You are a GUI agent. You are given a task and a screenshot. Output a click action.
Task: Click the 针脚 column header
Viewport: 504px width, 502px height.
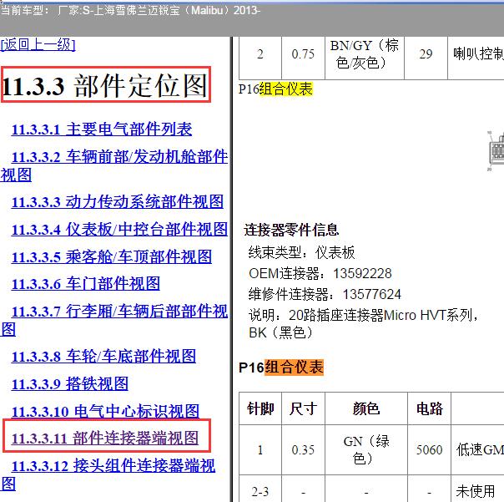pos(260,408)
